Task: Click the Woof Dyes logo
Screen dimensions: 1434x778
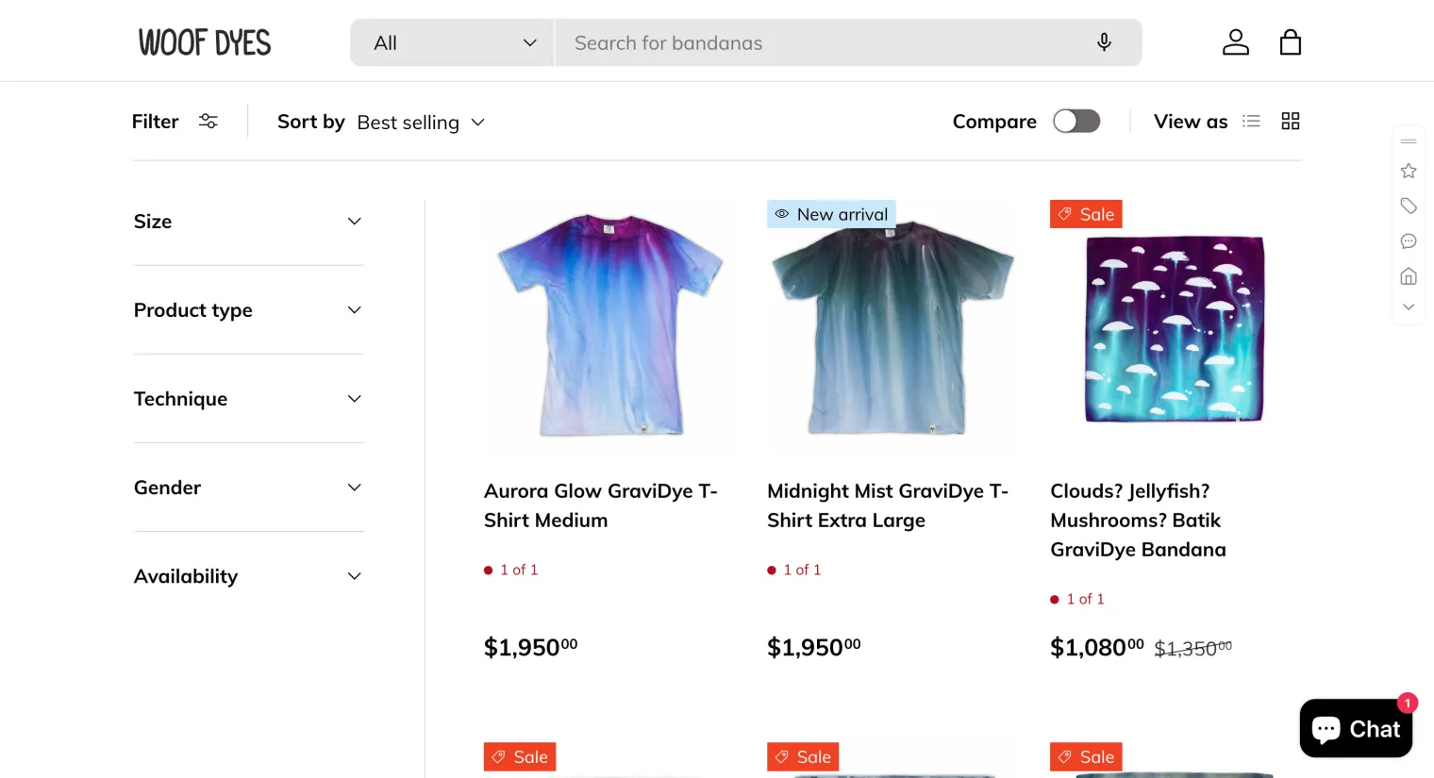Action: tap(205, 42)
